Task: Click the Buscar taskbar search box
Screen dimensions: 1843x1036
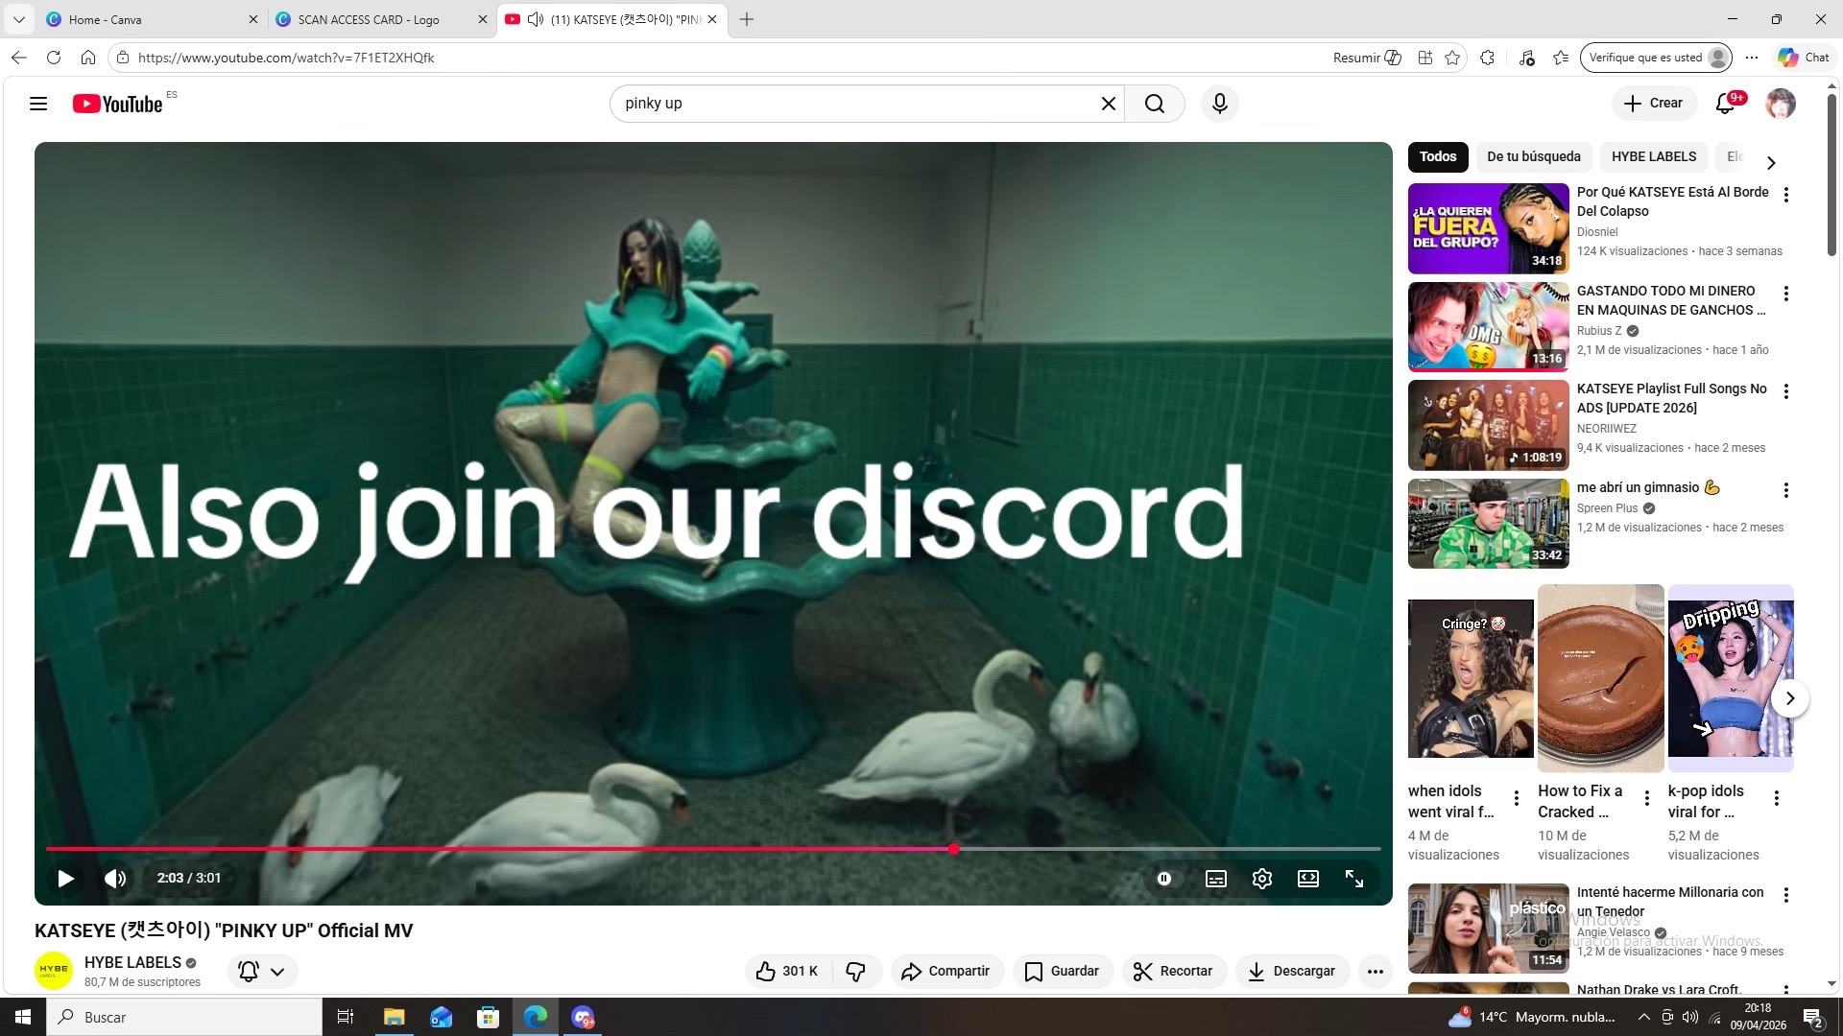Action: (x=184, y=1017)
